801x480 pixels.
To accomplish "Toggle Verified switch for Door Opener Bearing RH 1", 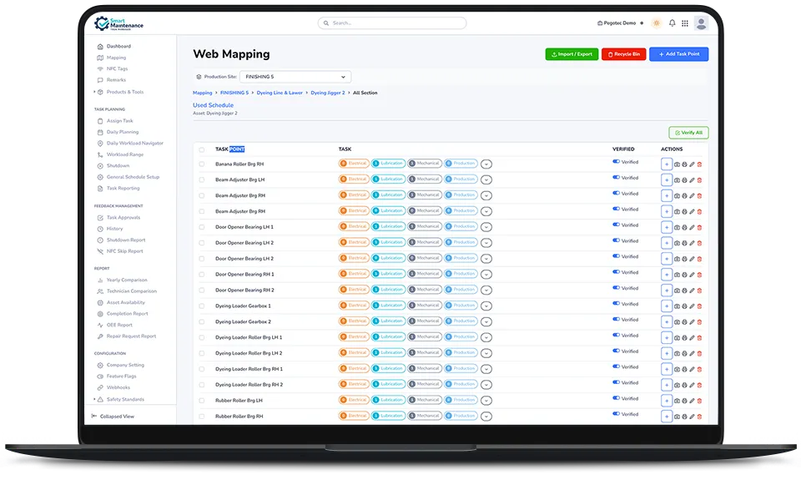I will [x=616, y=272].
